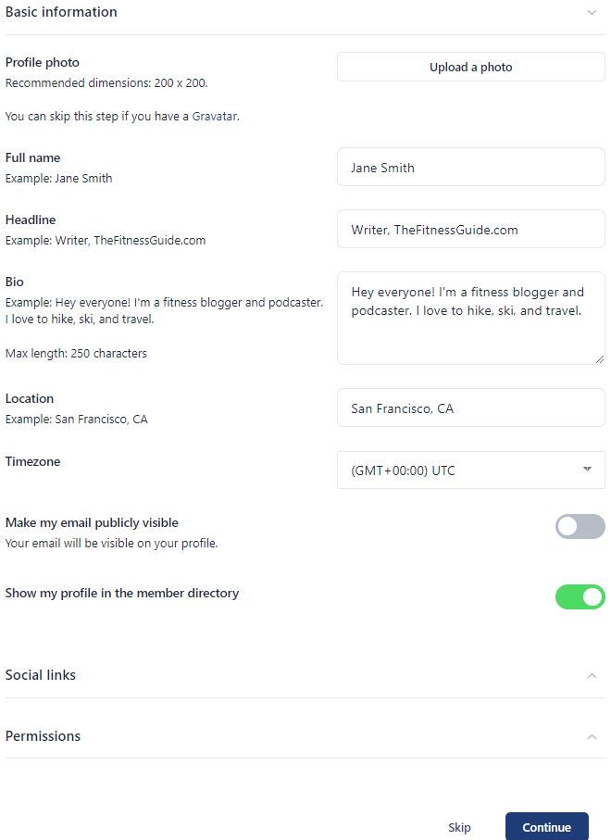Select the Full name field showing Jane Smith

click(470, 167)
